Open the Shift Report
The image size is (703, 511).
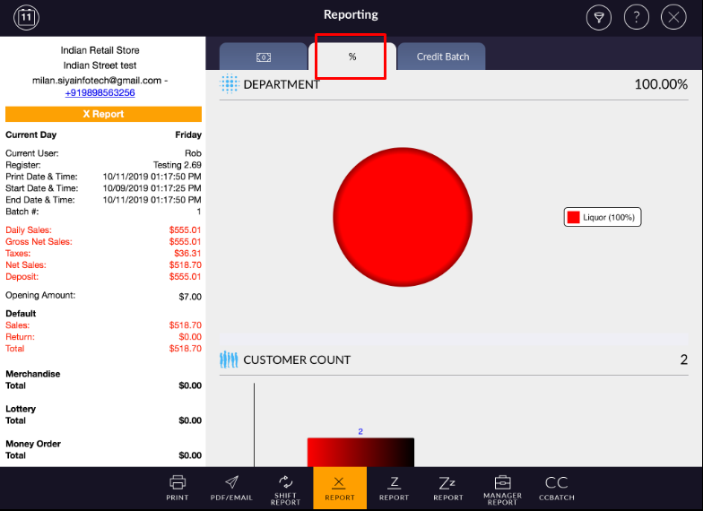[x=285, y=488]
